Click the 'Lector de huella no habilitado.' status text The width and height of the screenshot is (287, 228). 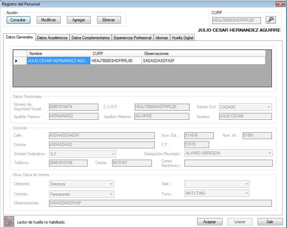[x=41, y=222]
